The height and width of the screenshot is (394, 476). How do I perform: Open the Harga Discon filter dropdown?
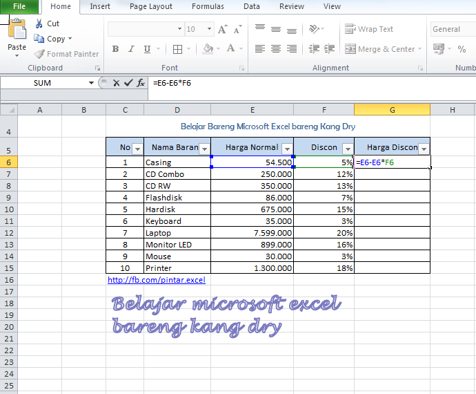tap(424, 149)
